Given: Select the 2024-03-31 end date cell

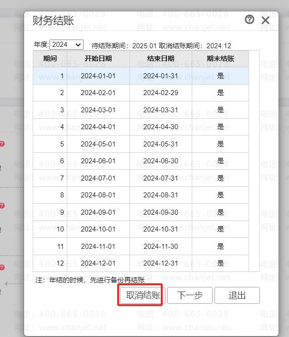Looking at the screenshot, I should coord(161,110).
